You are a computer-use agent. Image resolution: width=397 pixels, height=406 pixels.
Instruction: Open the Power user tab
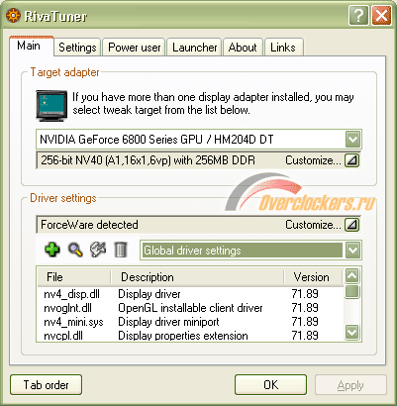(134, 48)
